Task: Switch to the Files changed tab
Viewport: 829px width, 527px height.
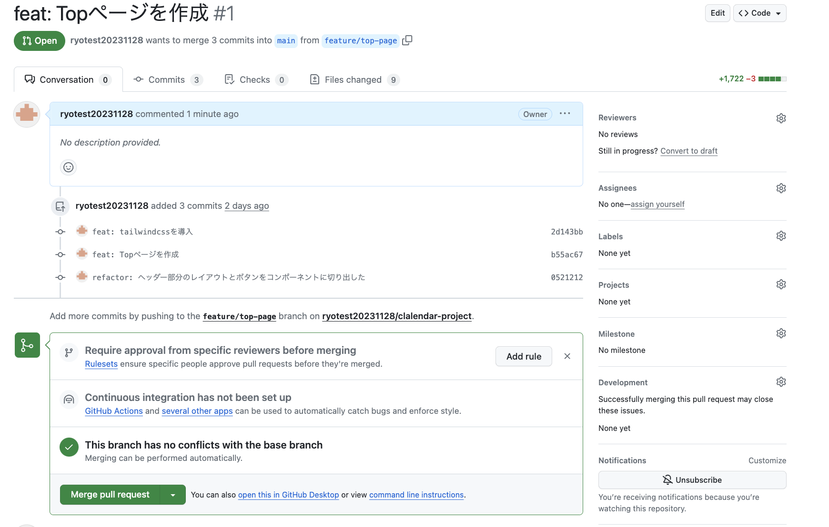Action: [x=354, y=80]
